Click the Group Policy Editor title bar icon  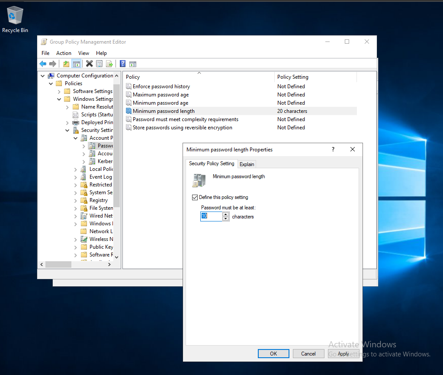(44, 42)
